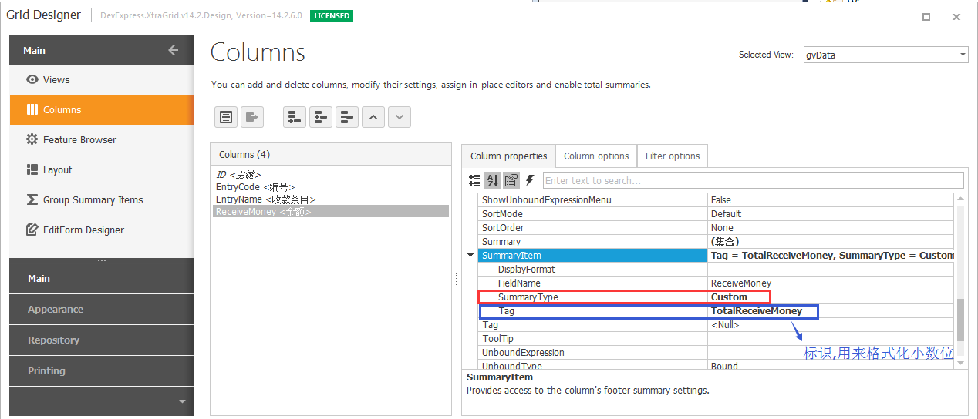
Task: Click the EditForm Designer pencil icon
Action: (32, 230)
